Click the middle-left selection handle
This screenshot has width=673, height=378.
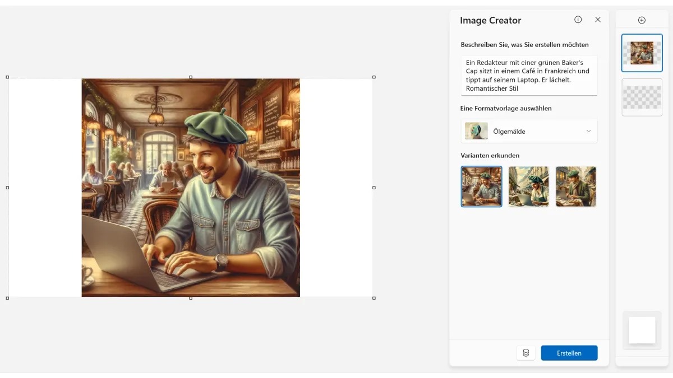coord(7,188)
